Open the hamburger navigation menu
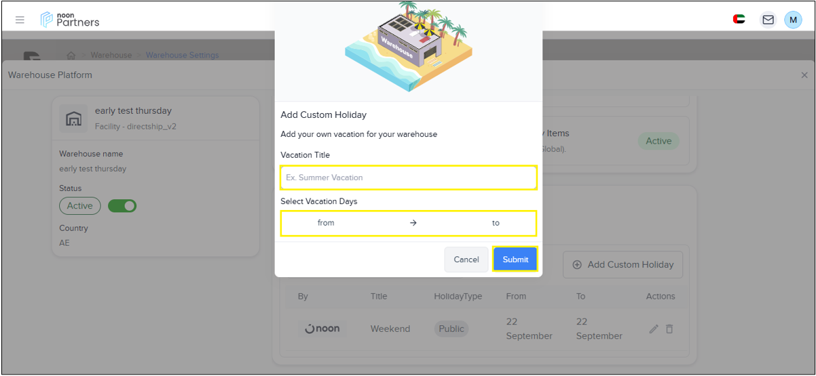Image resolution: width=816 pixels, height=376 pixels. click(20, 20)
